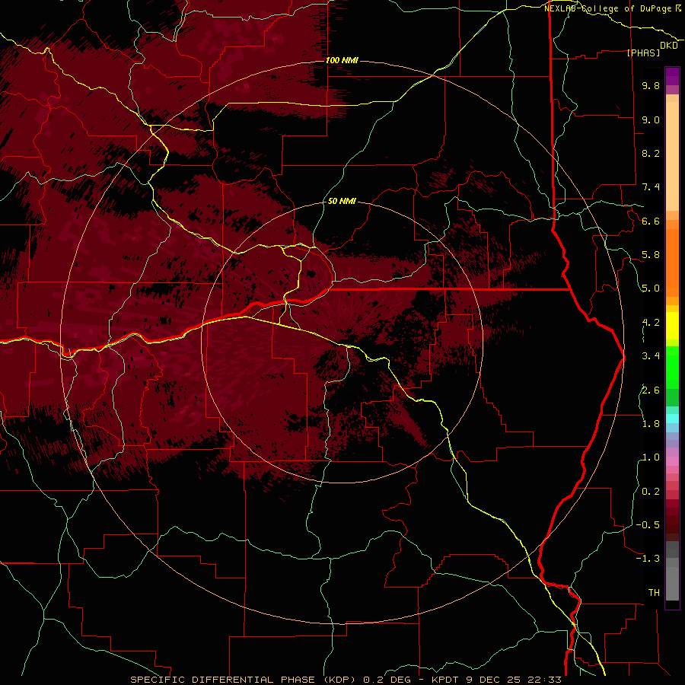Pick the yellow segment of the color bar
This screenshot has width=685, height=685.
pos(672,326)
